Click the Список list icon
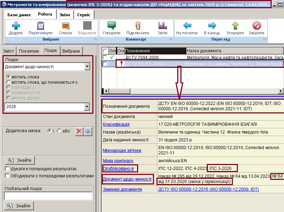284x212 pixels. 66,26
